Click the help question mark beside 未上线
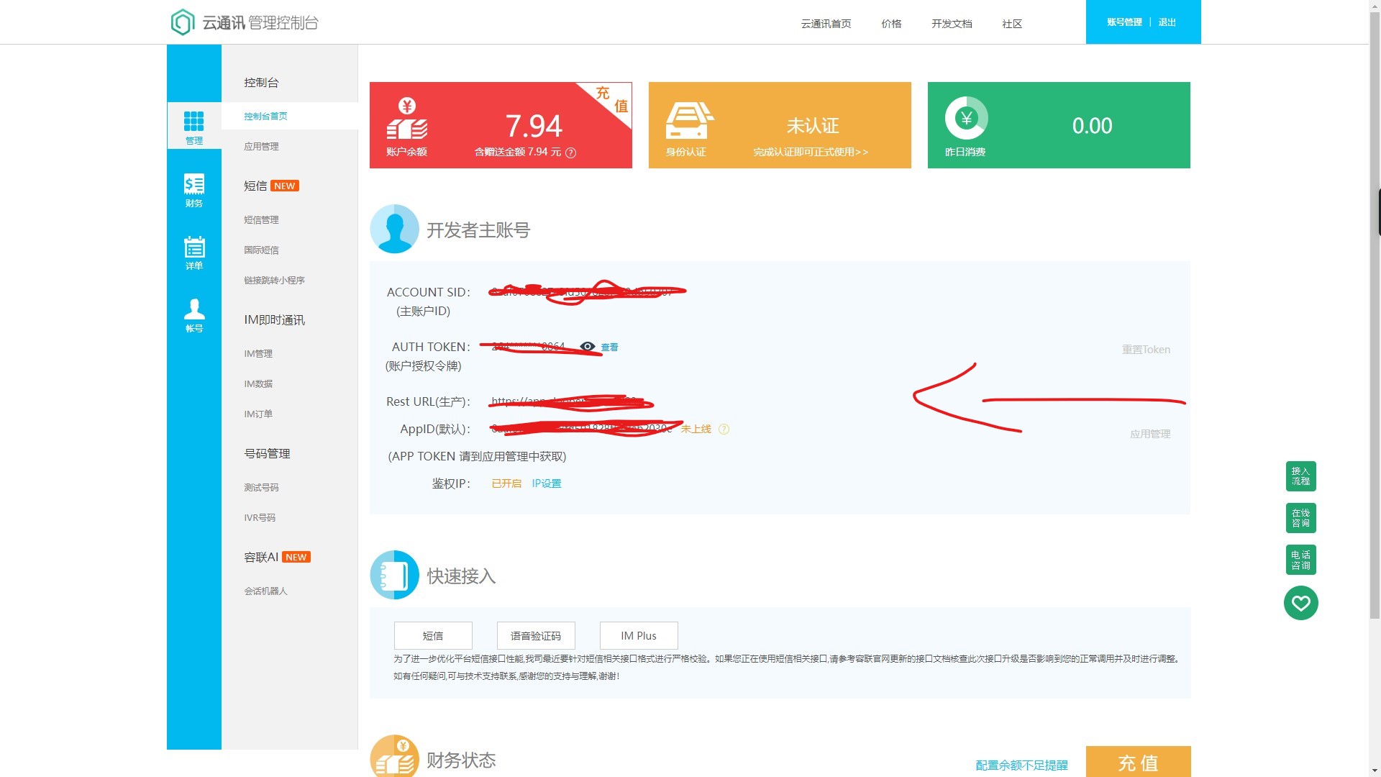The width and height of the screenshot is (1381, 777). click(x=724, y=430)
